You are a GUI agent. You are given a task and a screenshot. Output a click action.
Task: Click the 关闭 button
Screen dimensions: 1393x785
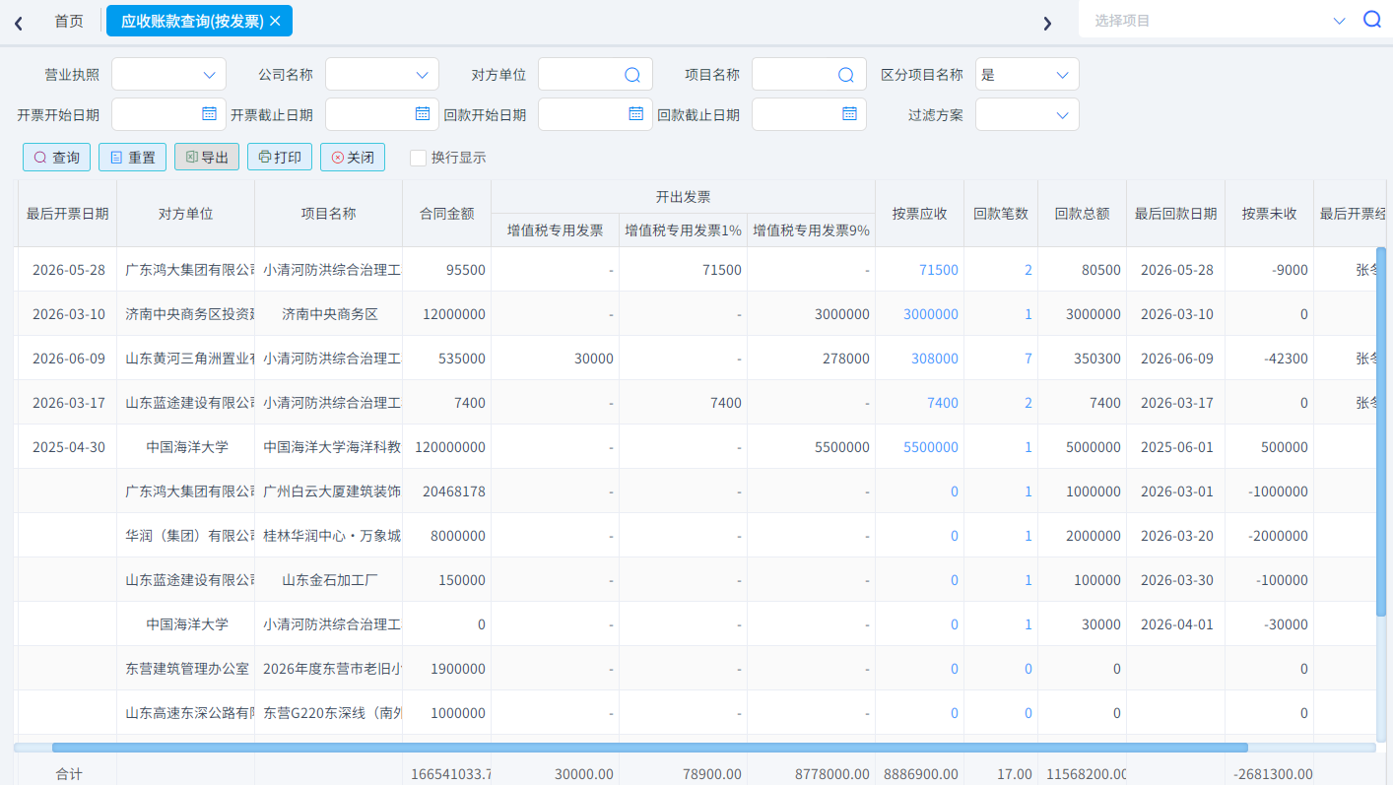point(353,158)
